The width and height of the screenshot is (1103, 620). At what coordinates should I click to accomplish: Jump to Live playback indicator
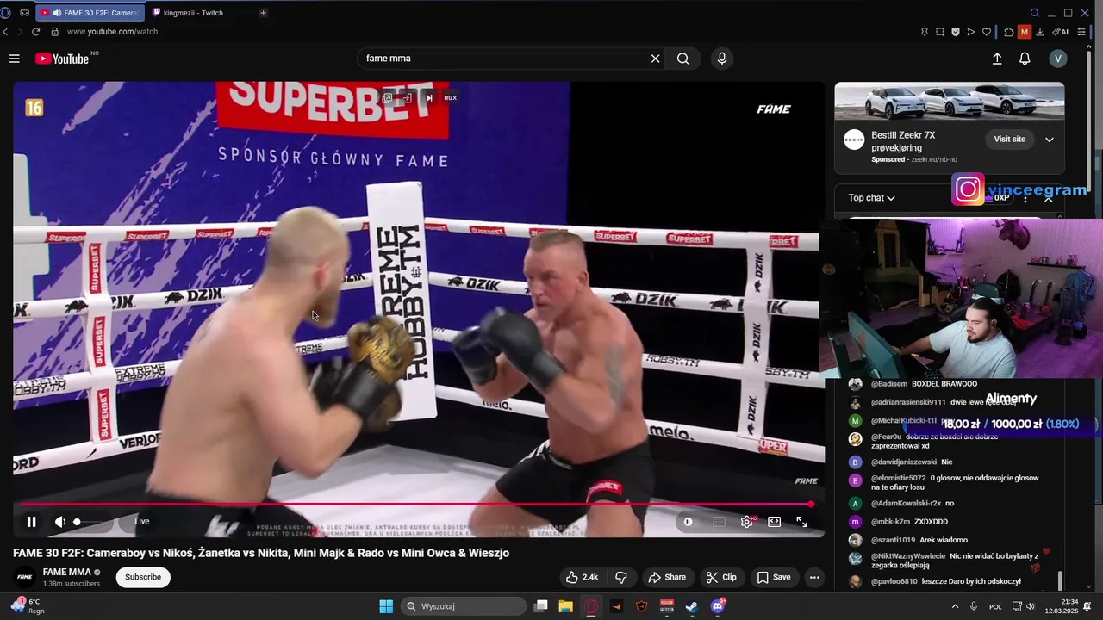click(142, 521)
